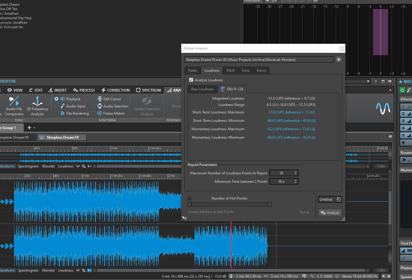412x280 pixels.
Task: Click the Untitled preset icon
Action: (x=338, y=199)
